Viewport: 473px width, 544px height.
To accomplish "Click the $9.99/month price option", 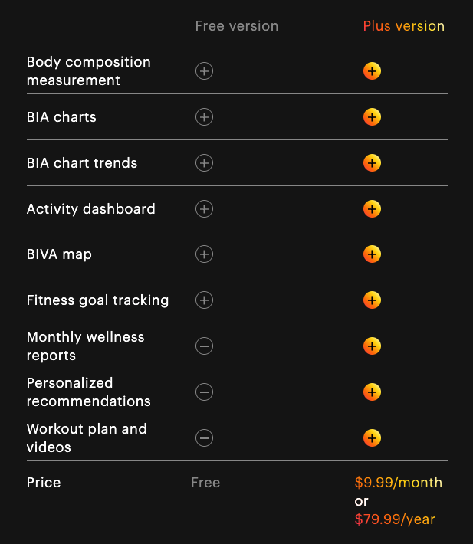I will tap(398, 483).
